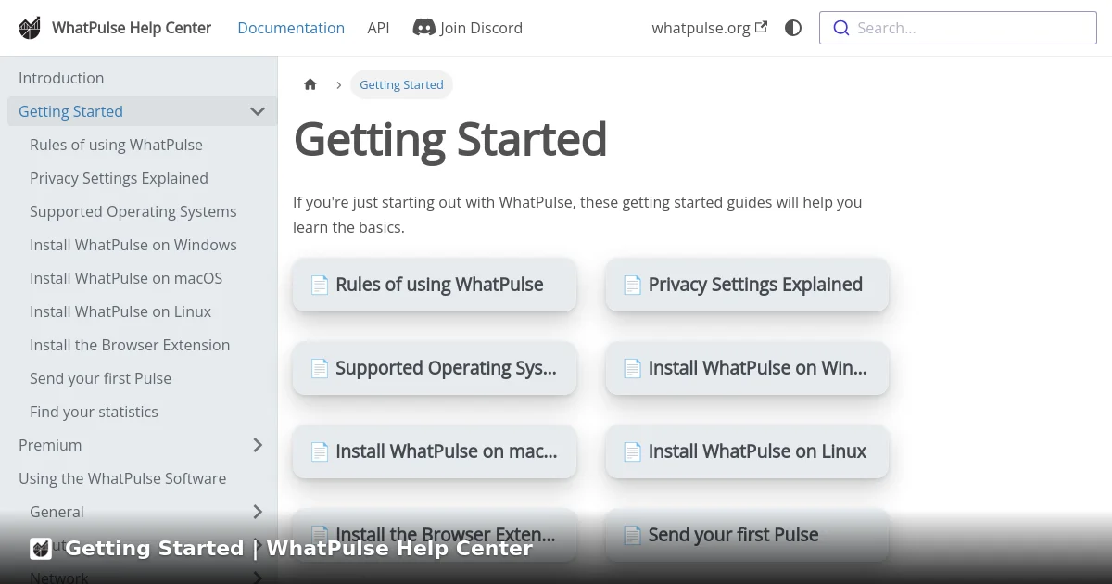Open the API nav item

(x=378, y=28)
